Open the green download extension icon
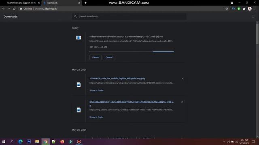The width and height of the screenshot is (259, 145). click(x=239, y=8)
